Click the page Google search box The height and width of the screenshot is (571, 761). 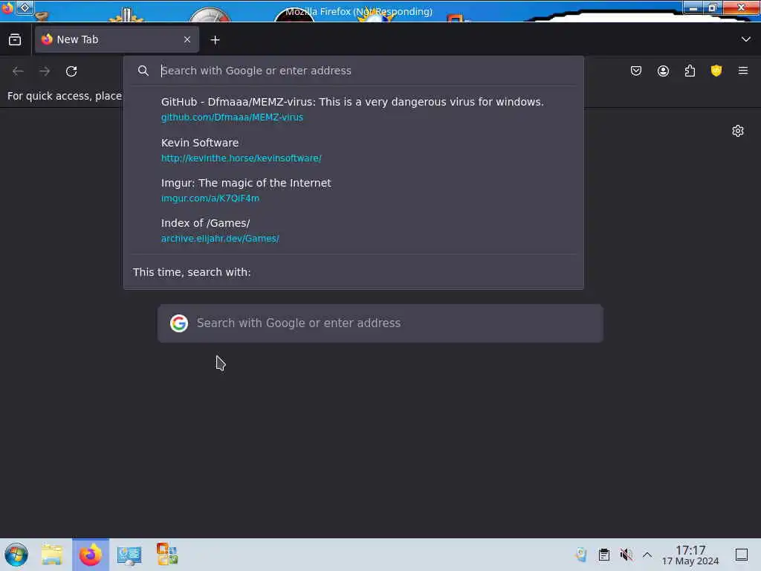click(x=380, y=323)
